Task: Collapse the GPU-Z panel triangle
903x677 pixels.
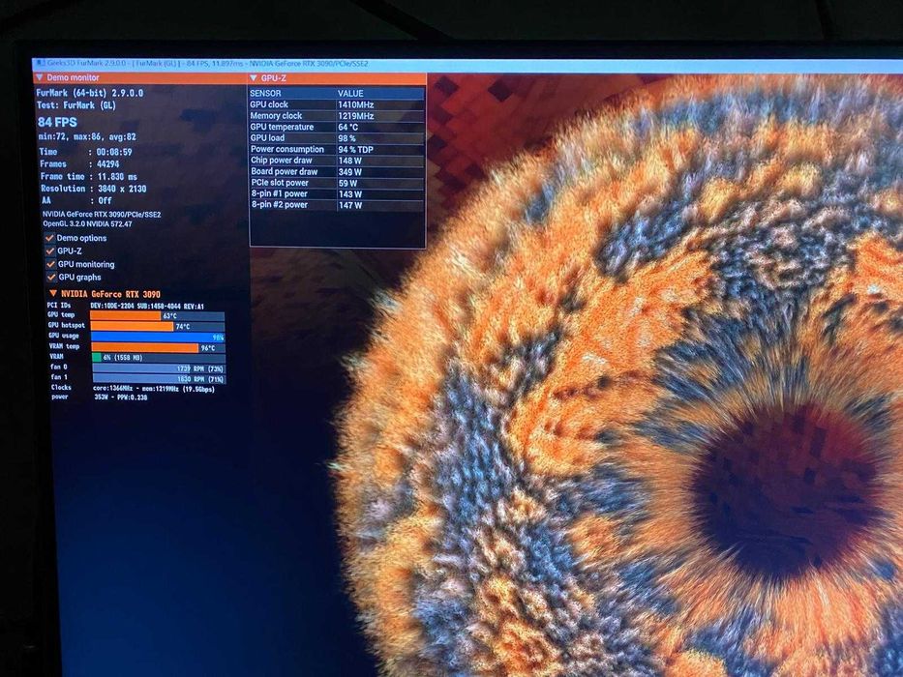Action: tap(254, 77)
